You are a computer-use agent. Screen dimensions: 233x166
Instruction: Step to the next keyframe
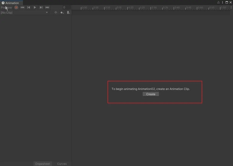point(41,7)
